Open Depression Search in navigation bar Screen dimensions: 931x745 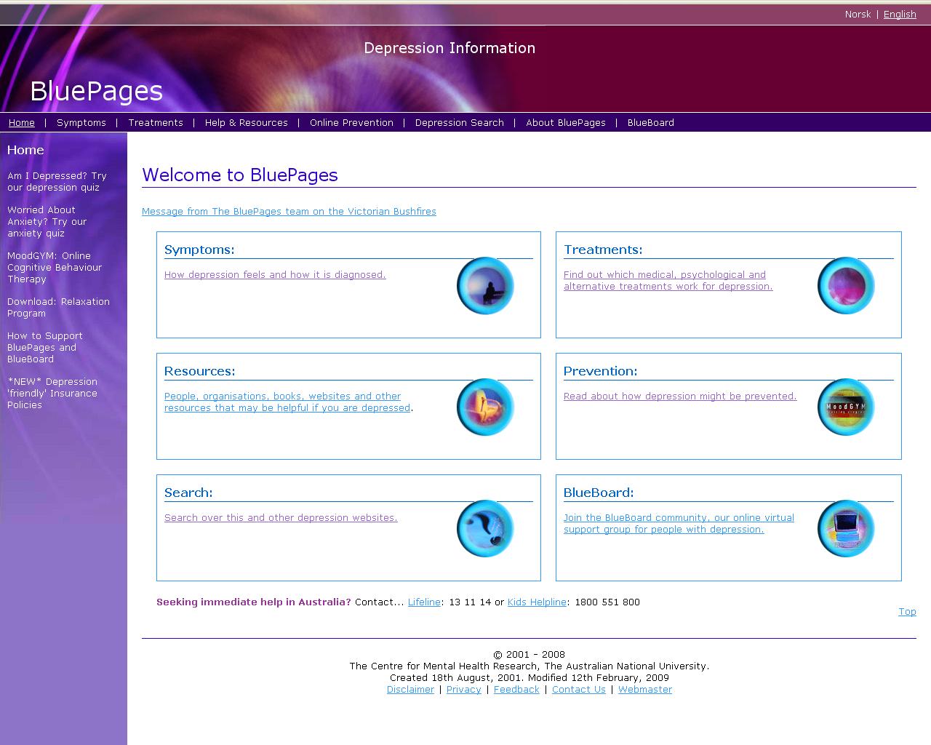pyautogui.click(x=460, y=123)
